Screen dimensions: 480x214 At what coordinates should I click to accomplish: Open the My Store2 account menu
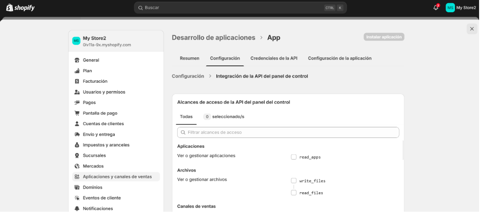[x=460, y=8]
